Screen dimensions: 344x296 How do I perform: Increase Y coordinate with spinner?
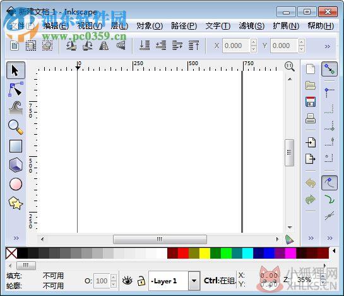302,42
